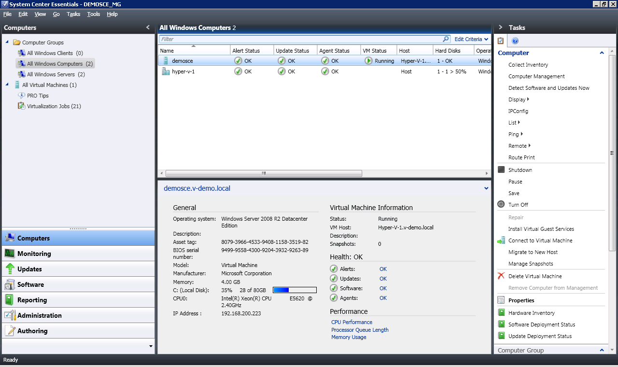618x367 pixels.
Task: Collapse the Computers navigation pane arrow
Action: [148, 28]
